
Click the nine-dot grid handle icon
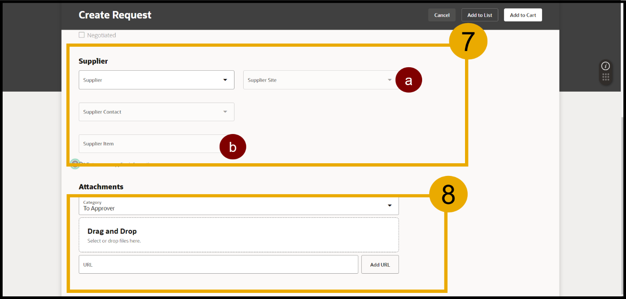(605, 77)
